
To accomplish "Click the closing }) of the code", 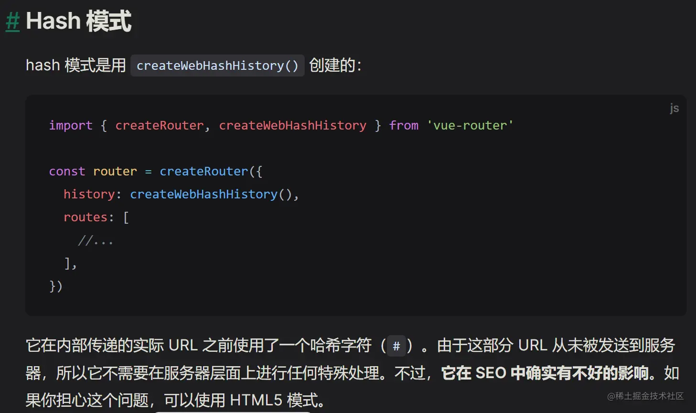I will point(56,286).
